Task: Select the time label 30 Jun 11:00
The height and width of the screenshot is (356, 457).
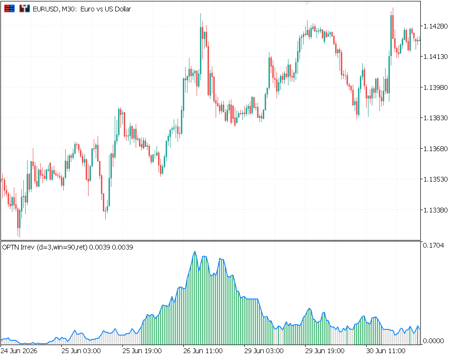Action: [x=386, y=351]
